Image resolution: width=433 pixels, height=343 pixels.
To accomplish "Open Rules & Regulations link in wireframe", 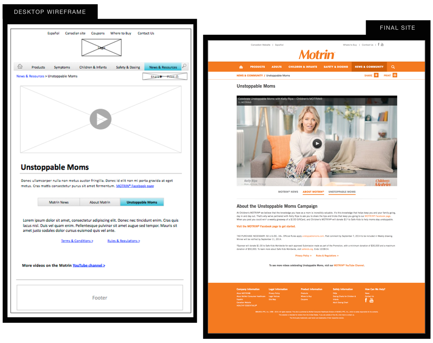I will pyautogui.click(x=124, y=241).
